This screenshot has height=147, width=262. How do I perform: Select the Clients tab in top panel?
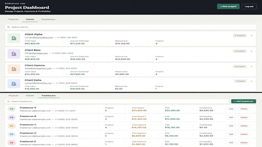coord(30,19)
